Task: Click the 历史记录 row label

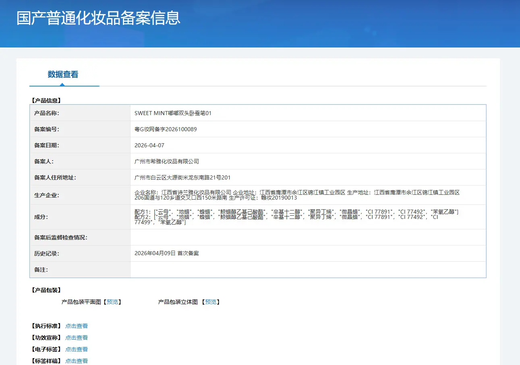Action: 47,254
